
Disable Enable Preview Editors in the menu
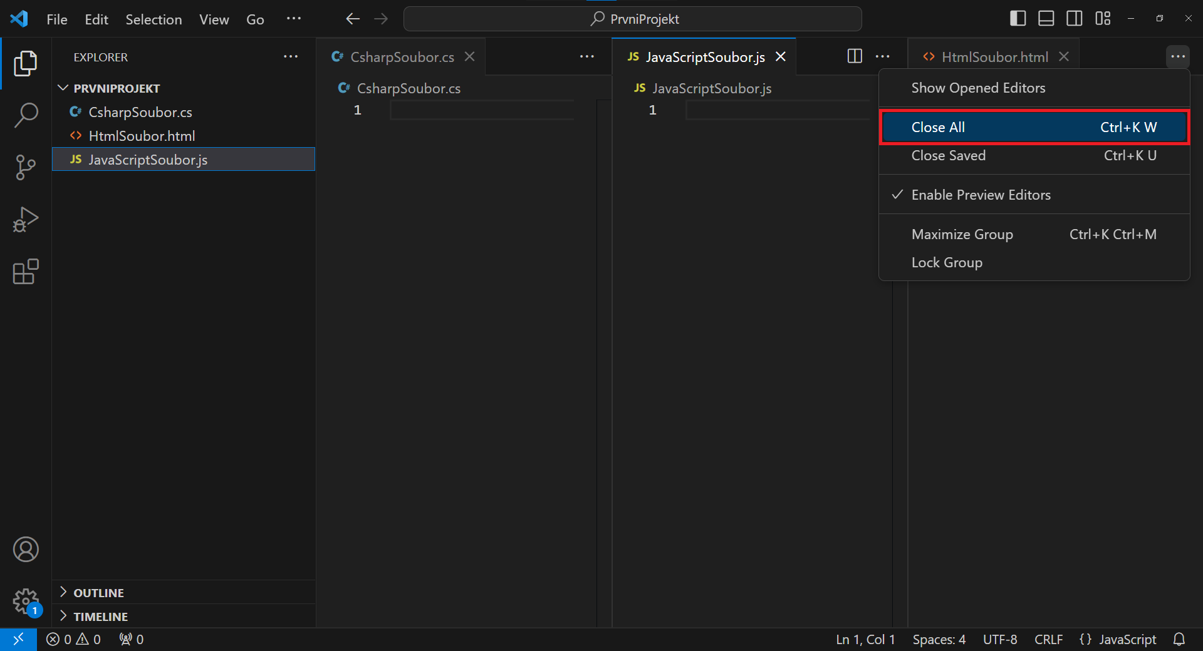981,195
